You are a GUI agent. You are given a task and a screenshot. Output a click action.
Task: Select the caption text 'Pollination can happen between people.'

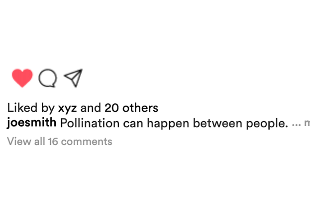coord(174,123)
